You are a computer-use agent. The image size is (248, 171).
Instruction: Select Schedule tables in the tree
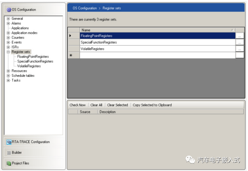(x=23, y=76)
